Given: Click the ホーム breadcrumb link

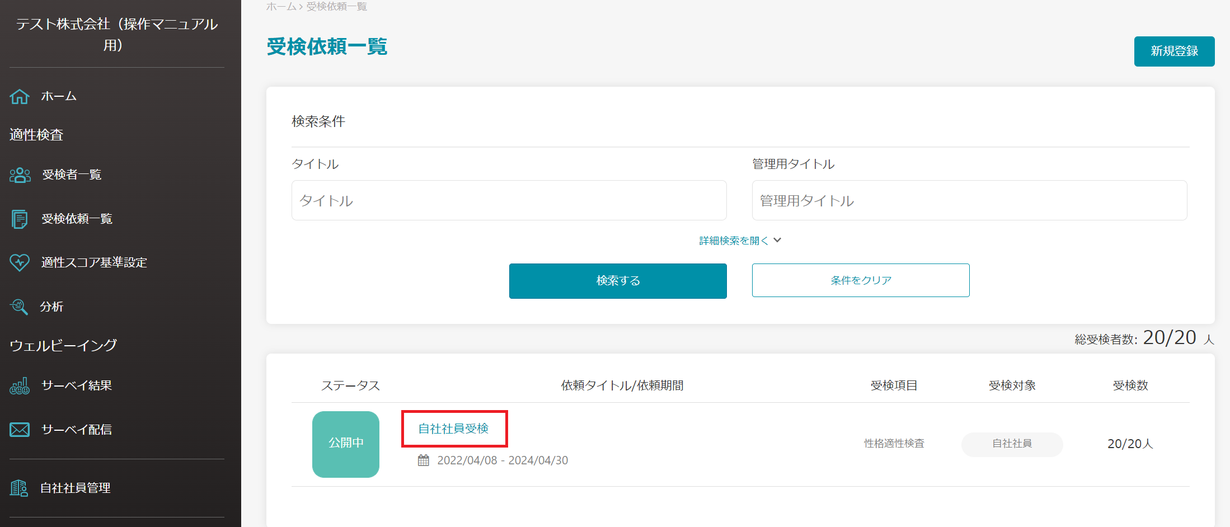Looking at the screenshot, I should tap(281, 7).
